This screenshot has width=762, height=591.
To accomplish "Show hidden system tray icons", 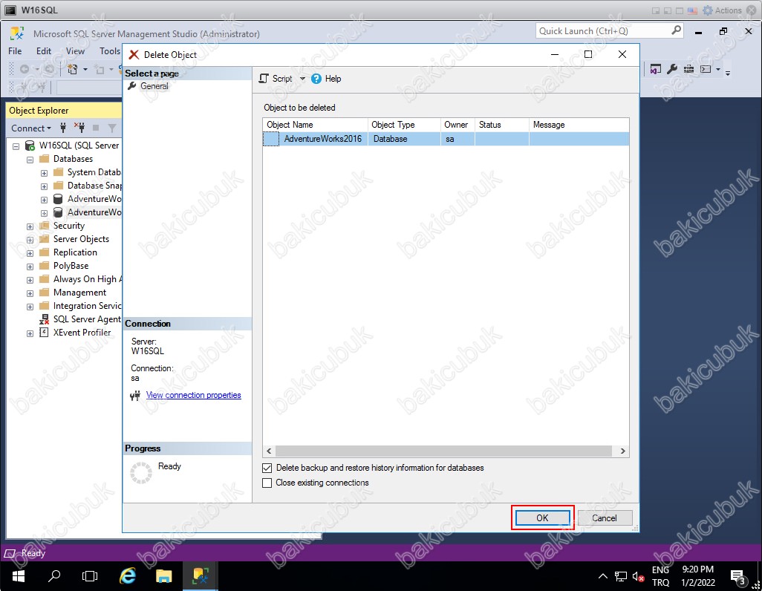I will pos(602,576).
